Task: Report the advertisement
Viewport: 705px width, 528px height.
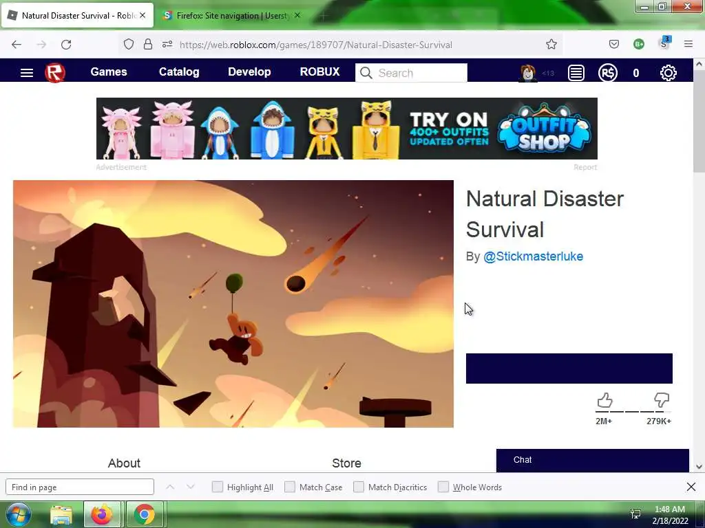Action: tap(585, 167)
